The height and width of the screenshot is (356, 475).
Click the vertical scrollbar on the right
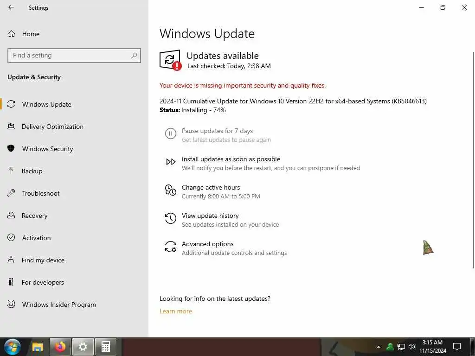[474, 160]
